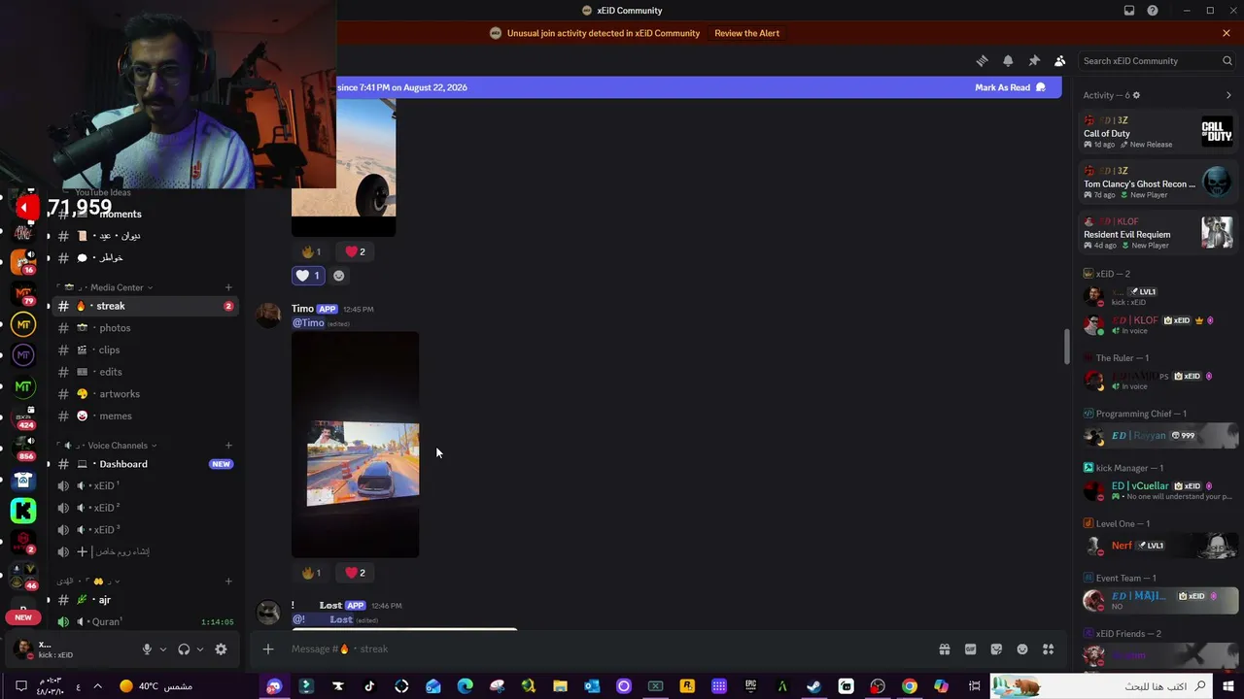This screenshot has height=699, width=1244.
Task: Open the memes channel
Action: [x=146, y=416]
